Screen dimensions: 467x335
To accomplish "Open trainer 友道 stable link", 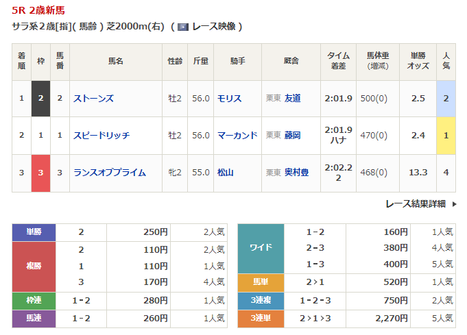I will pyautogui.click(x=292, y=99).
